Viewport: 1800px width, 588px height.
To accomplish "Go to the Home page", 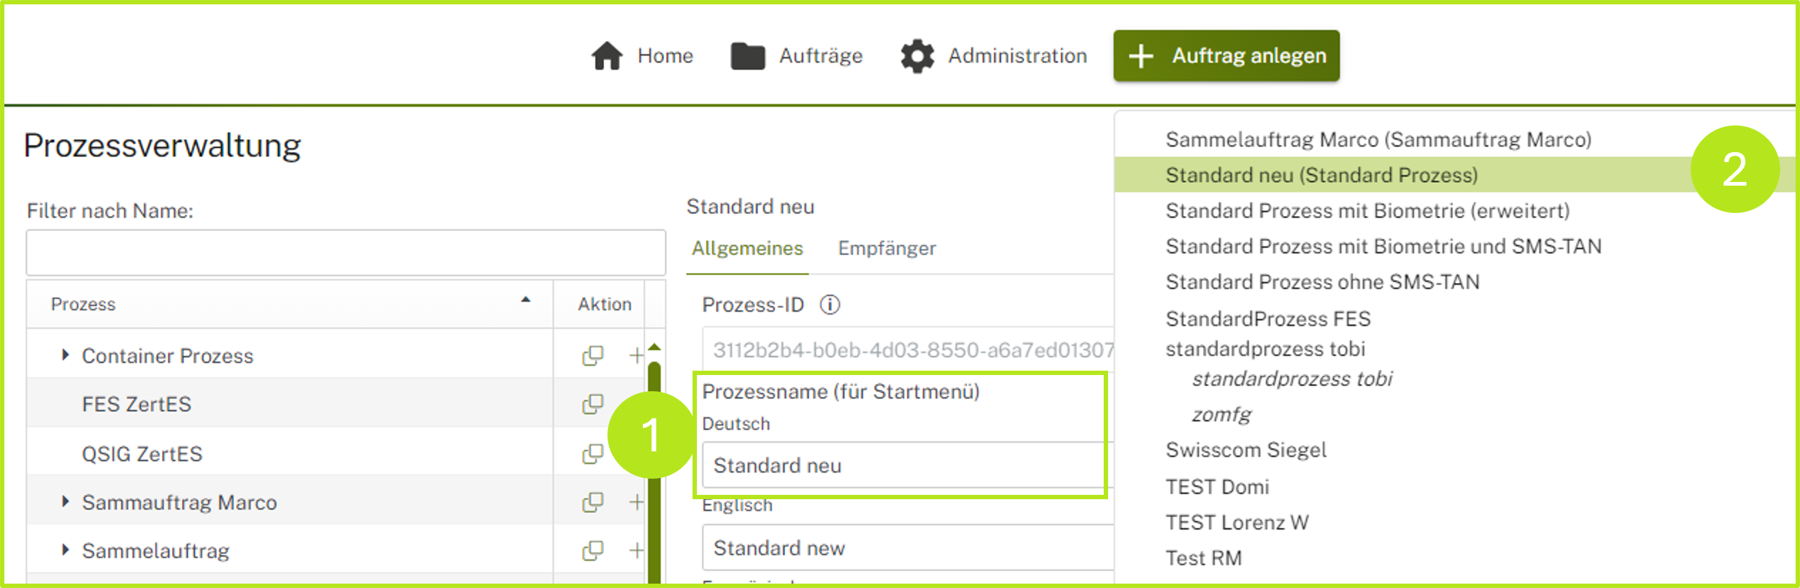I will tap(642, 56).
